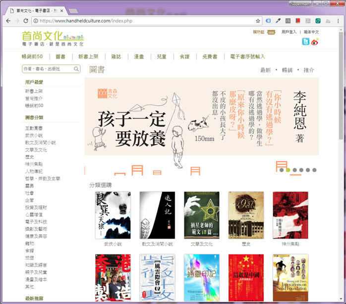The image size is (346, 304).
Task: Open the red 神州焦點 book cover
Action: (290, 215)
